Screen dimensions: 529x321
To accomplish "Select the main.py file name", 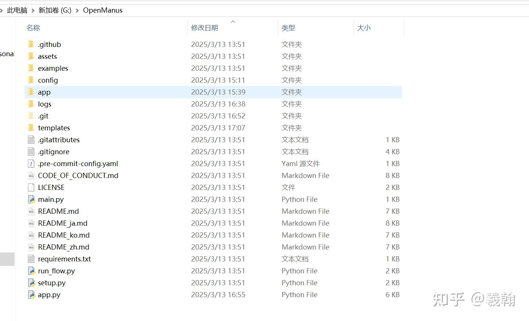I will coord(51,200).
